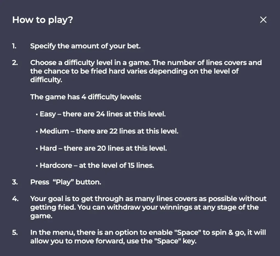Click step 3 Press "Play" button text
The width and height of the screenshot is (280, 256).
[66, 182]
